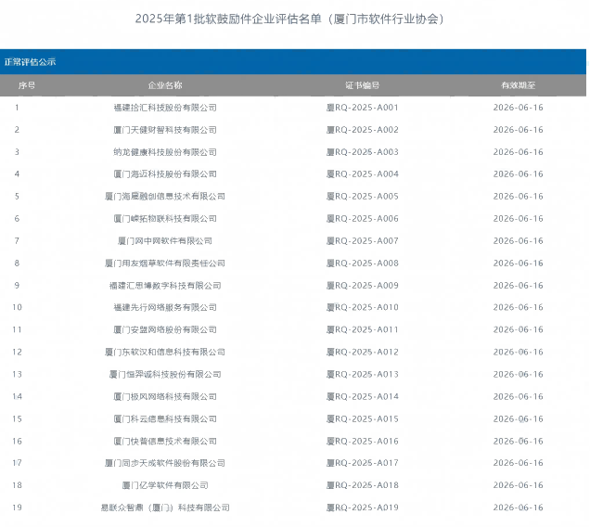The width and height of the screenshot is (590, 527).
Task: Click the 企业名称 column header
Action: (165, 85)
